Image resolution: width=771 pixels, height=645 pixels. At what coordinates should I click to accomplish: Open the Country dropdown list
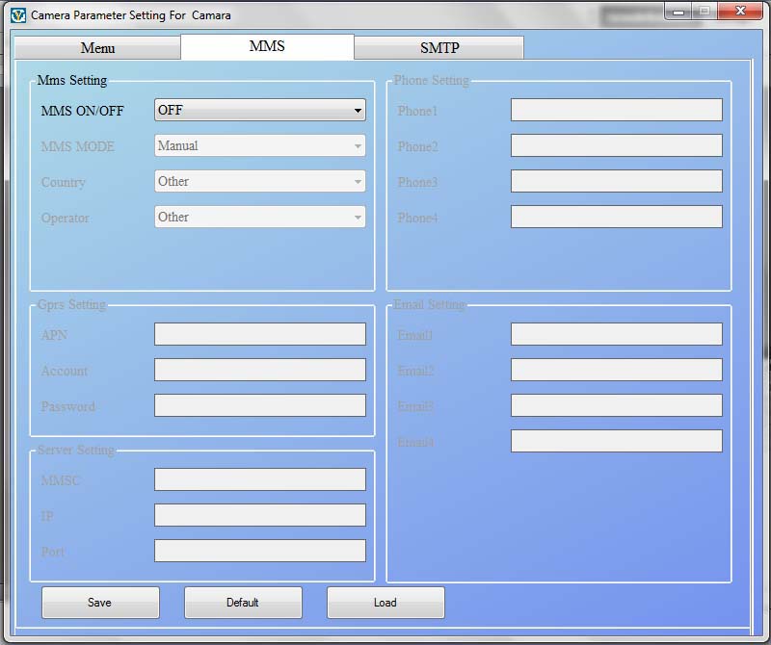click(260, 182)
